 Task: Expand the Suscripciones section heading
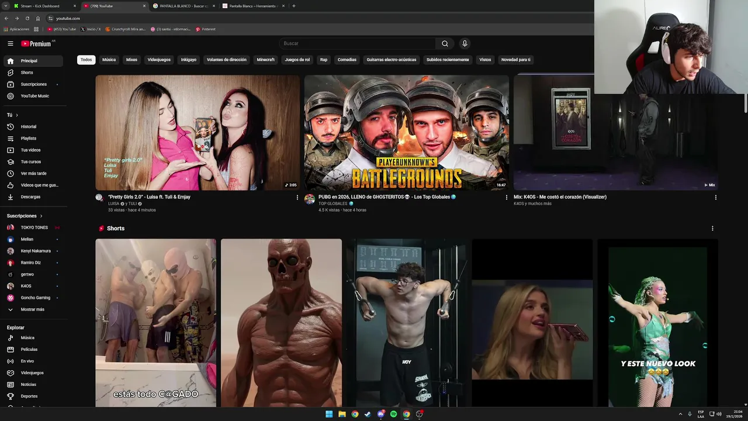pos(25,216)
